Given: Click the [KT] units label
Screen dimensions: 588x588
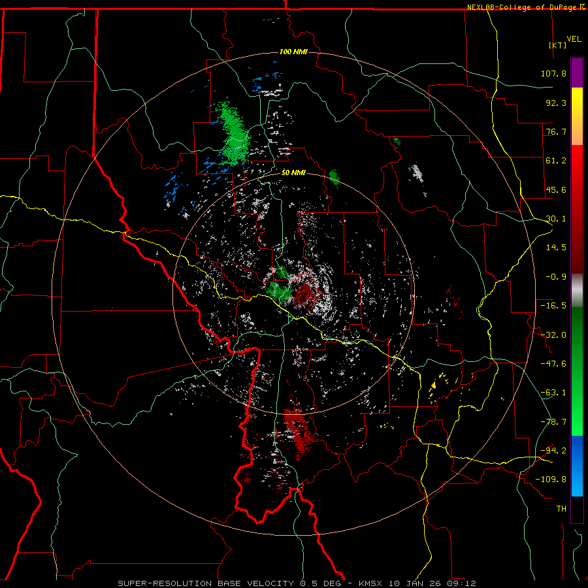Looking at the screenshot, I should [558, 45].
